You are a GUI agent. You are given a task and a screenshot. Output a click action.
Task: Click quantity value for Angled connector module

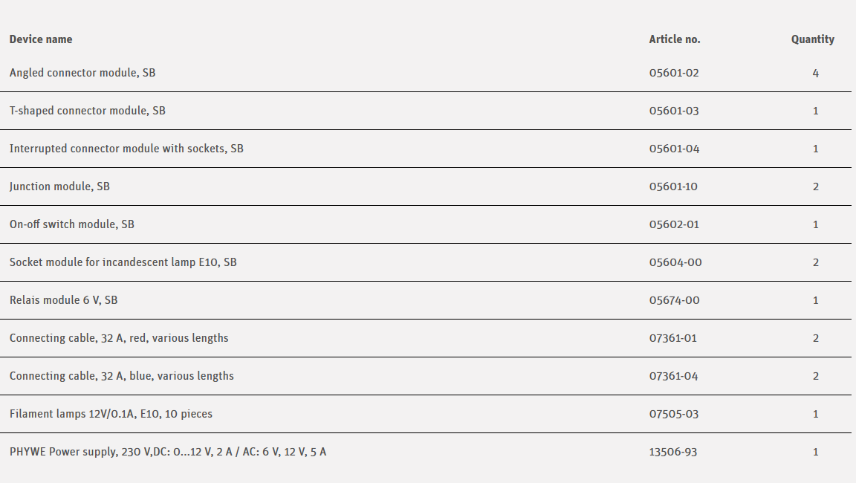coord(815,73)
